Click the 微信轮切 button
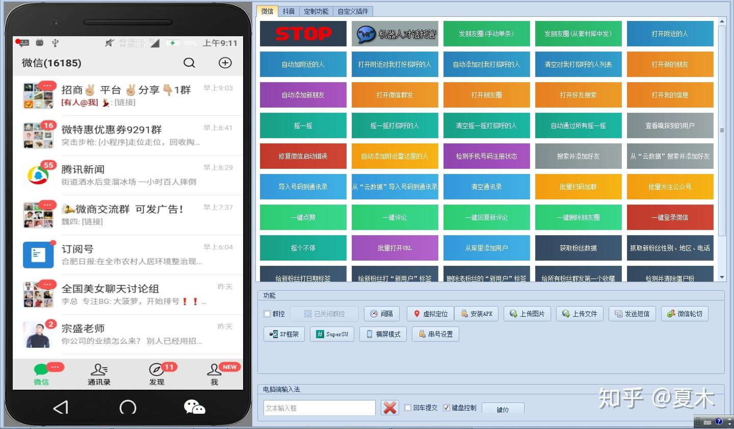The width and height of the screenshot is (734, 429). (x=685, y=314)
